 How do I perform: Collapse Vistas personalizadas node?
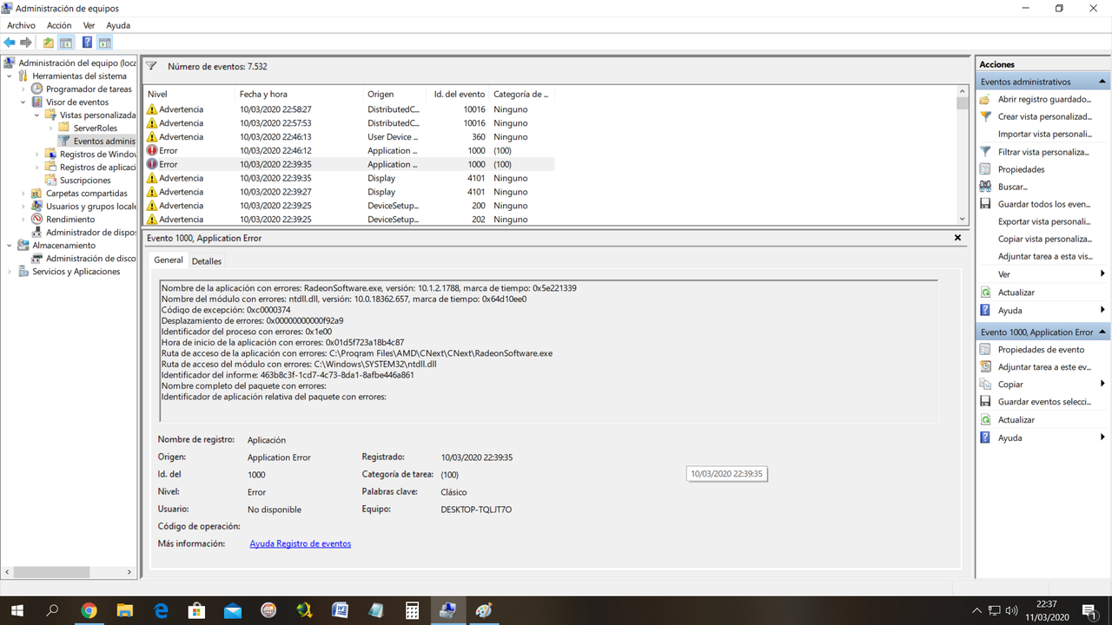pos(37,115)
